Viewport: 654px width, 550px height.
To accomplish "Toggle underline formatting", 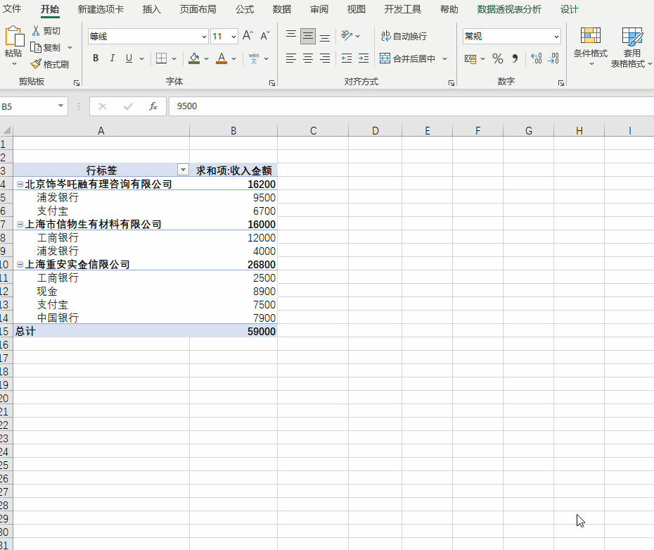I will [129, 58].
